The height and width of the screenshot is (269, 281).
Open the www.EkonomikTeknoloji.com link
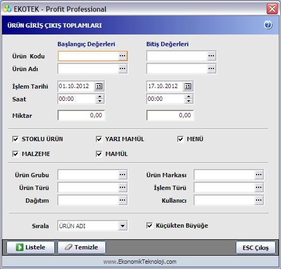click(140, 262)
